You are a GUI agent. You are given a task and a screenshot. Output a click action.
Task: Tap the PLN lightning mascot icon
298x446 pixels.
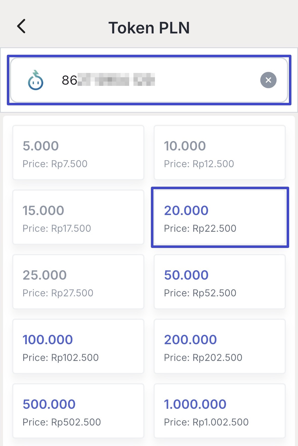point(36,80)
